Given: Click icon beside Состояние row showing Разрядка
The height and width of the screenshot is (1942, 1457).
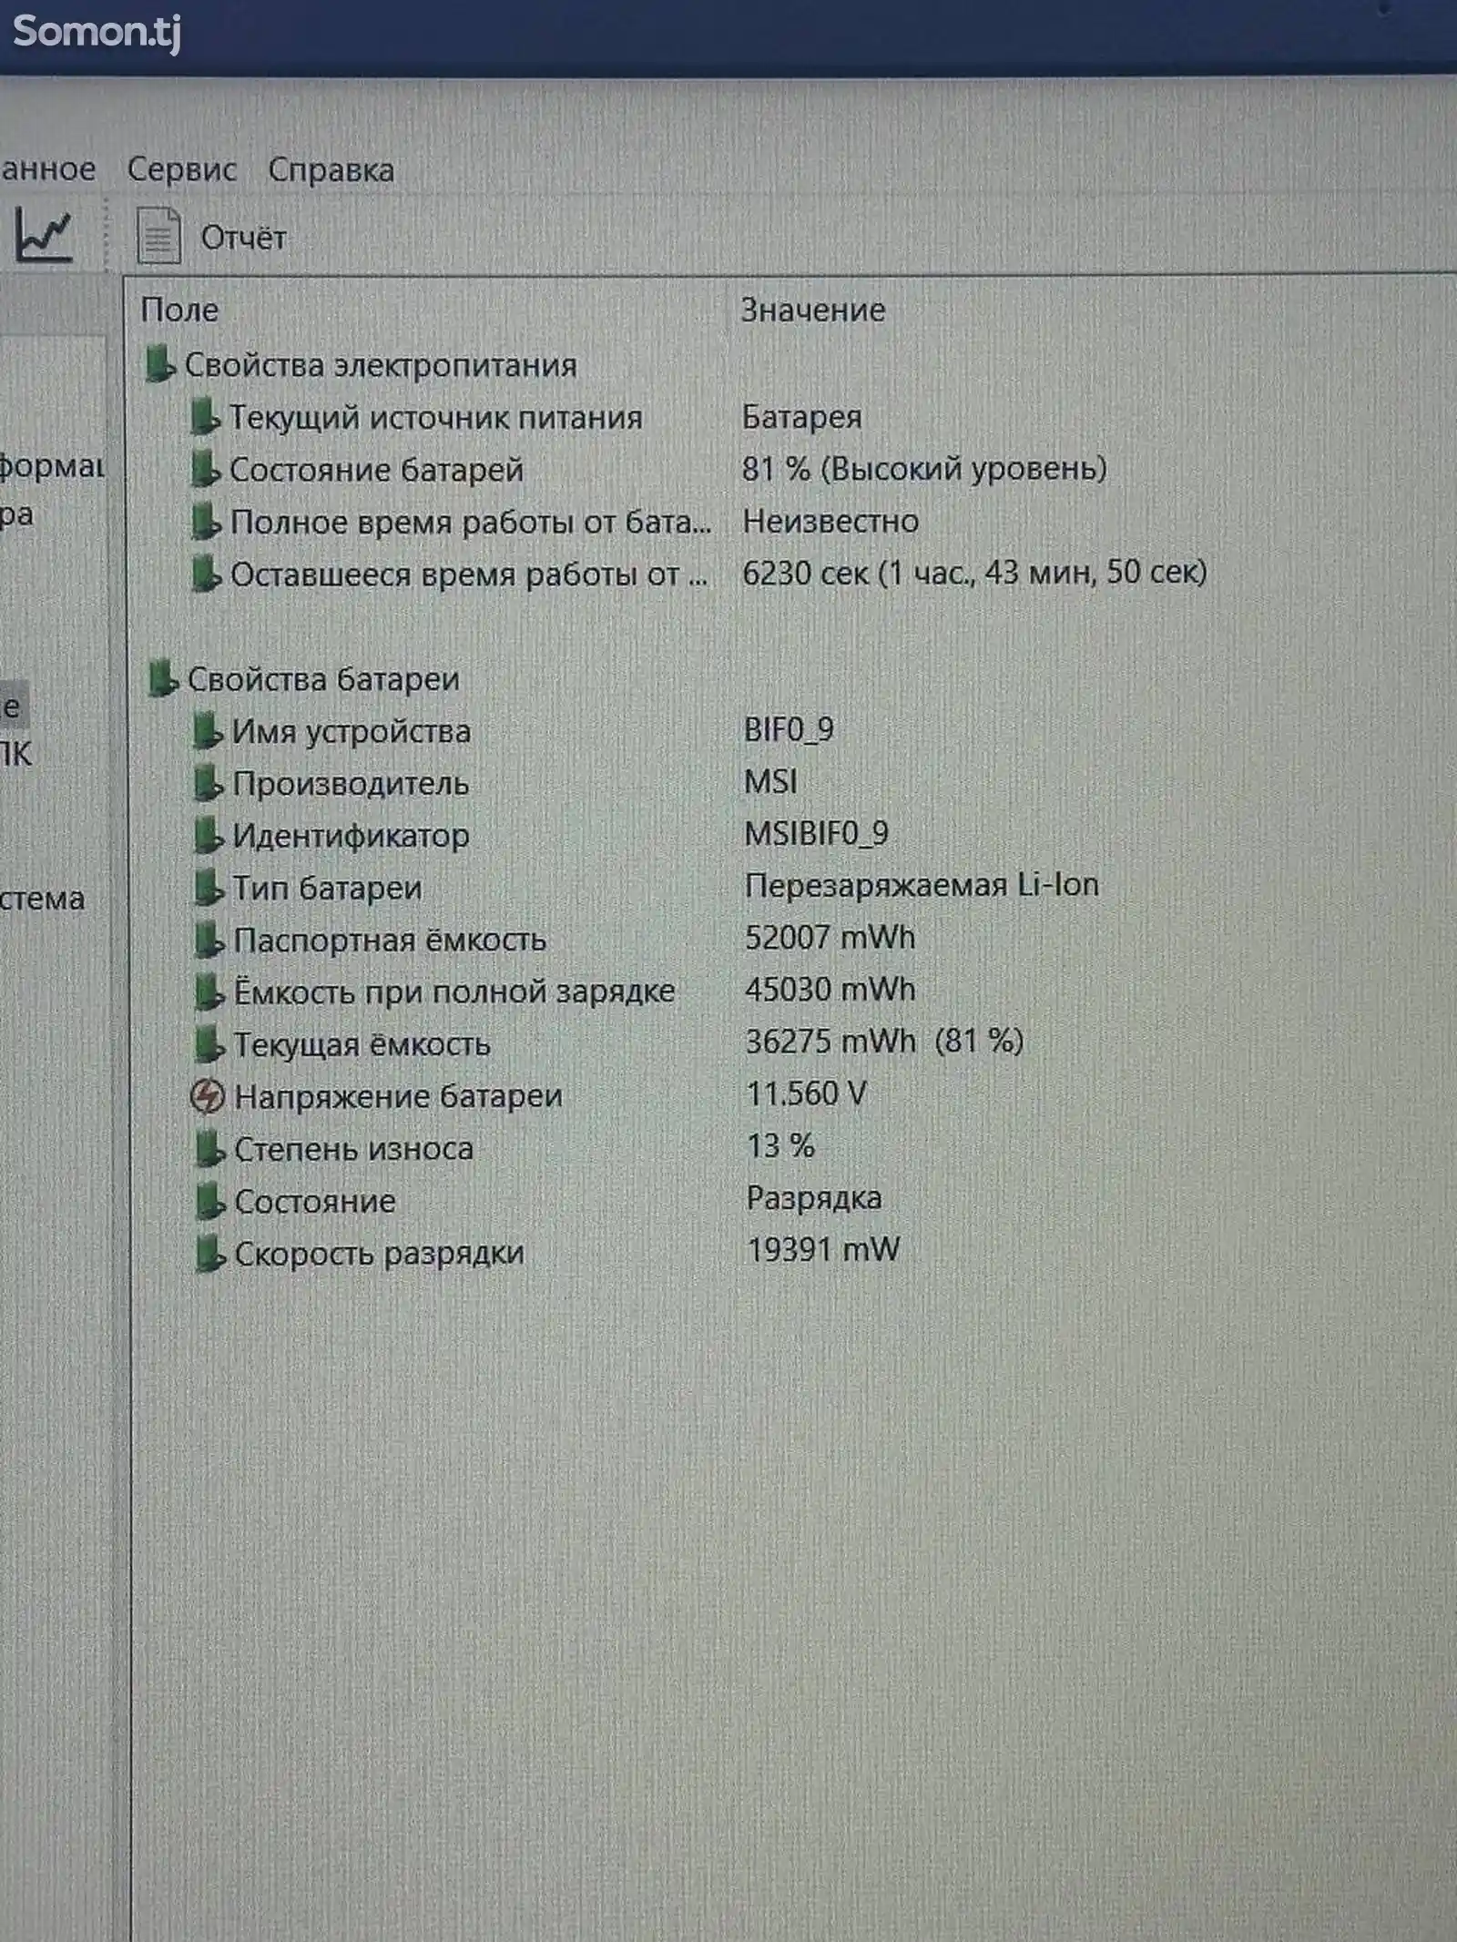Looking at the screenshot, I should pyautogui.click(x=210, y=1202).
